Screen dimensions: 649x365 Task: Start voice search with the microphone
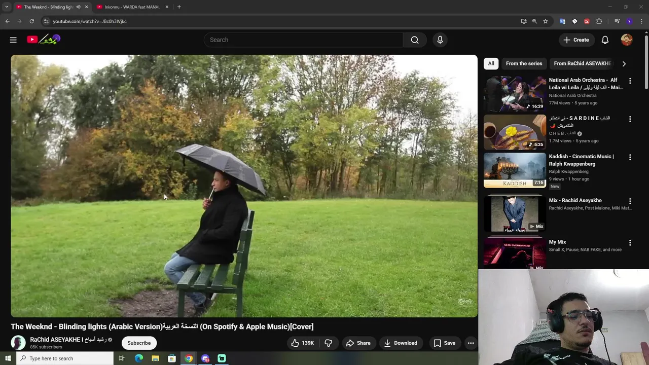tap(440, 40)
